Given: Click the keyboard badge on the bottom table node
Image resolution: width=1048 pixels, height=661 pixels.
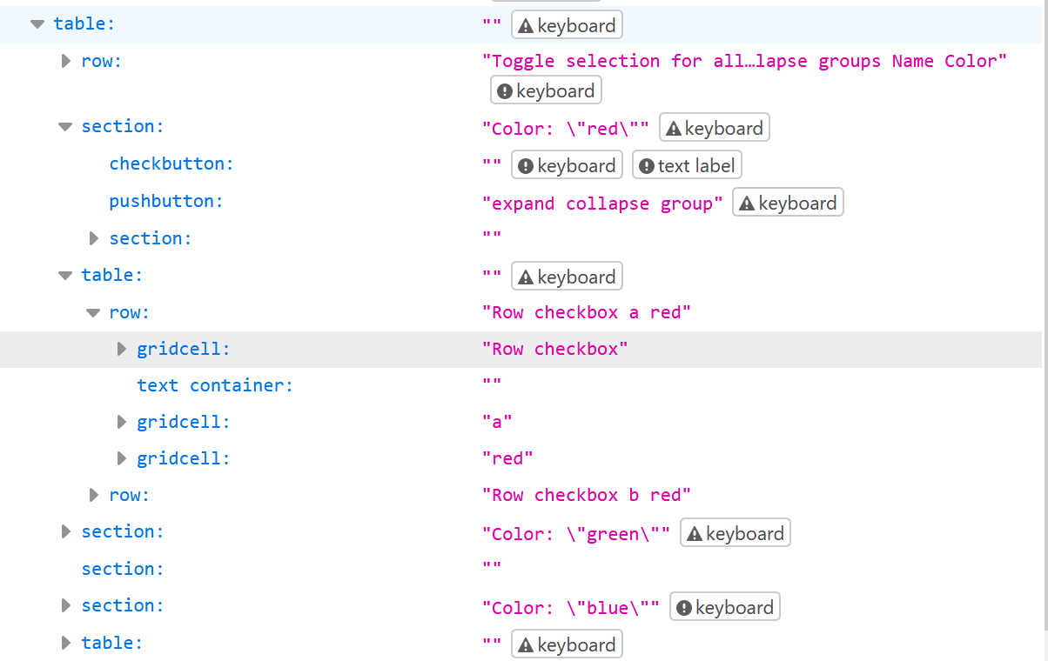Looking at the screenshot, I should 567,644.
